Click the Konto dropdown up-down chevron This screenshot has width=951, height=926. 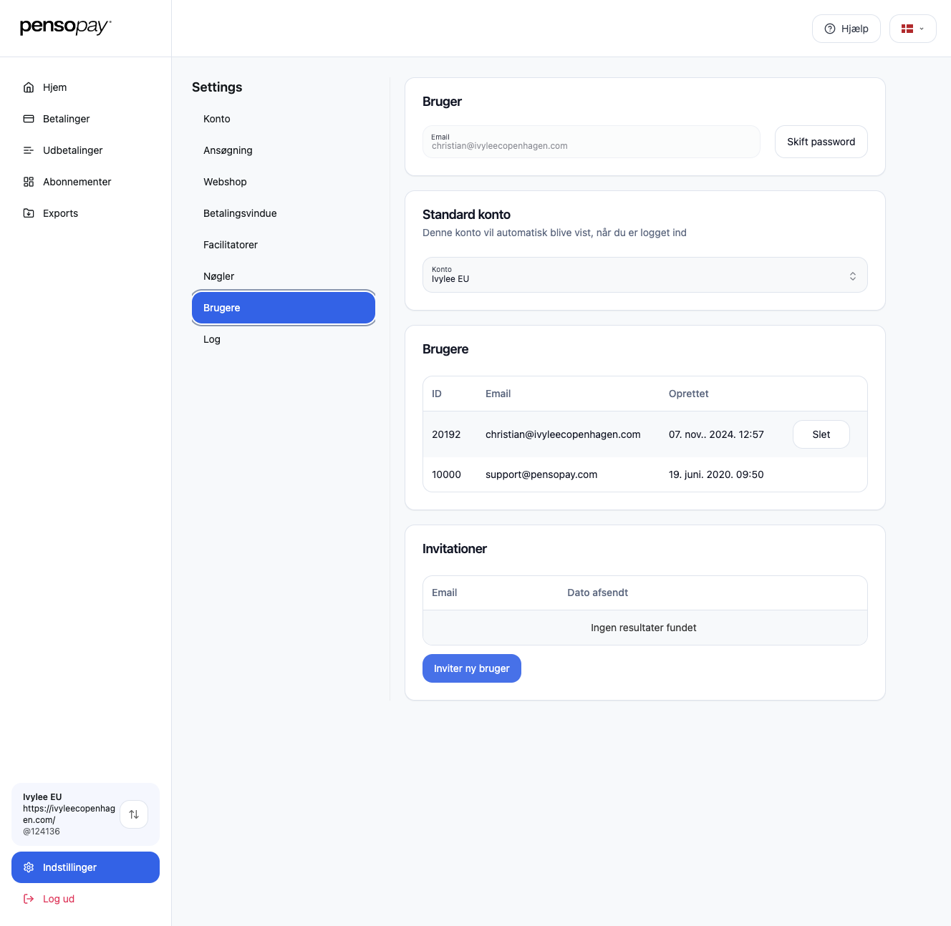(853, 276)
